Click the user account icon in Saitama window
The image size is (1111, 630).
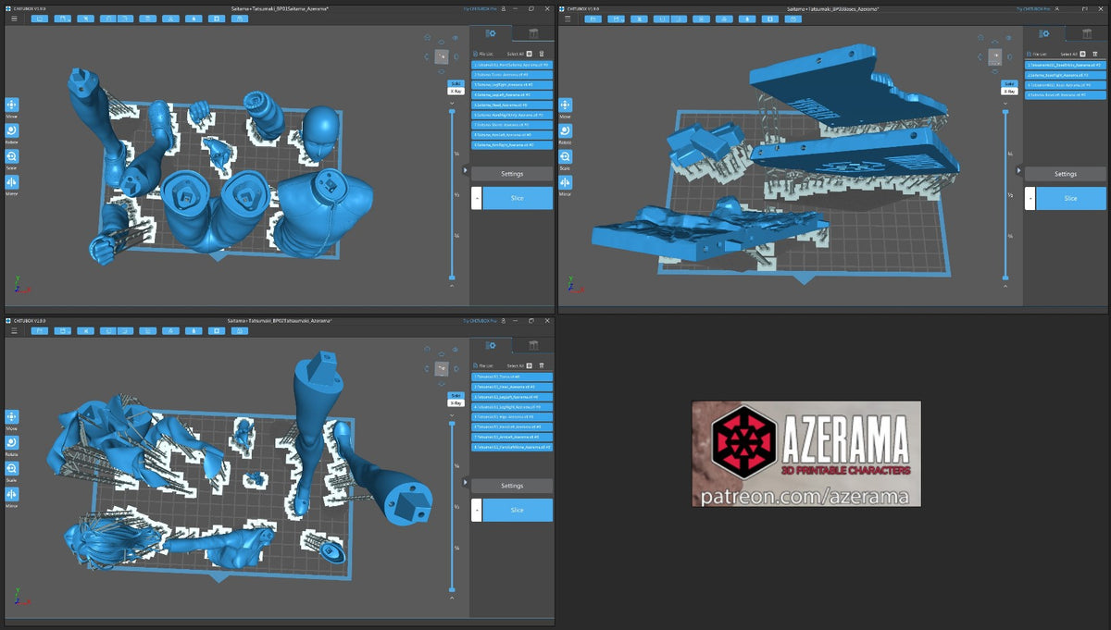(x=504, y=8)
